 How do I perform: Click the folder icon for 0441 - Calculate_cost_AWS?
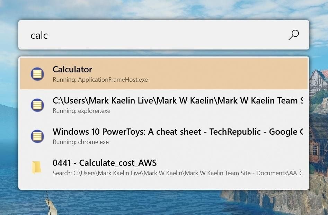point(37,168)
